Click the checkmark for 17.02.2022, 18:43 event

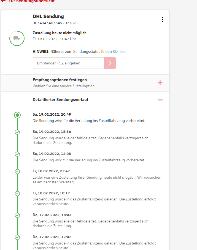tap(17, 215)
